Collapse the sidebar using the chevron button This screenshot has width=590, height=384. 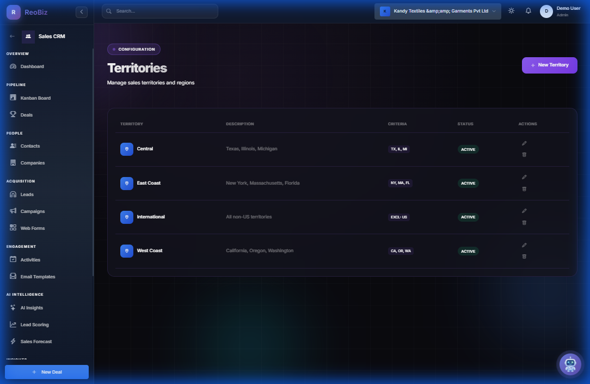[81, 11]
